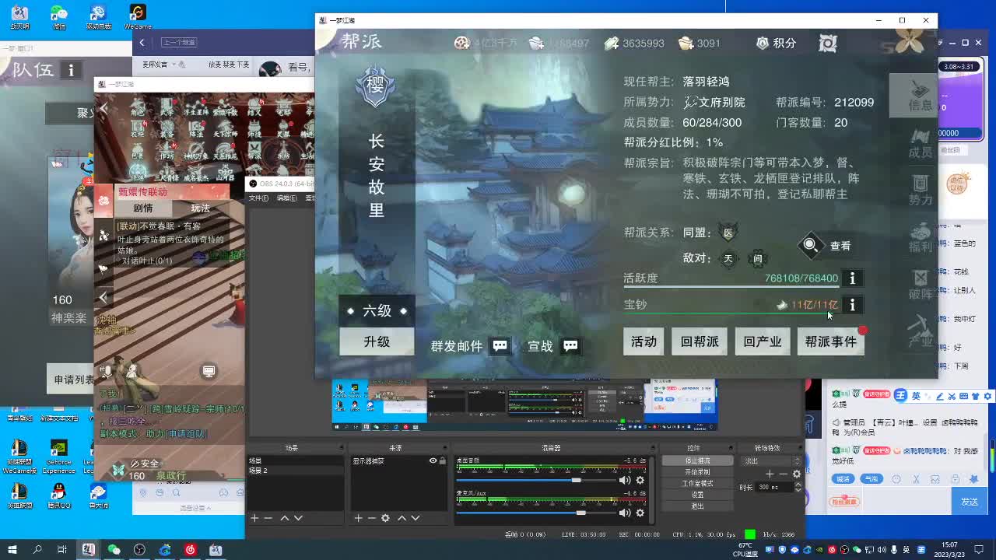Open the 产业 industry sidebar tab
This screenshot has width=996, height=560.
pyautogui.click(x=920, y=332)
